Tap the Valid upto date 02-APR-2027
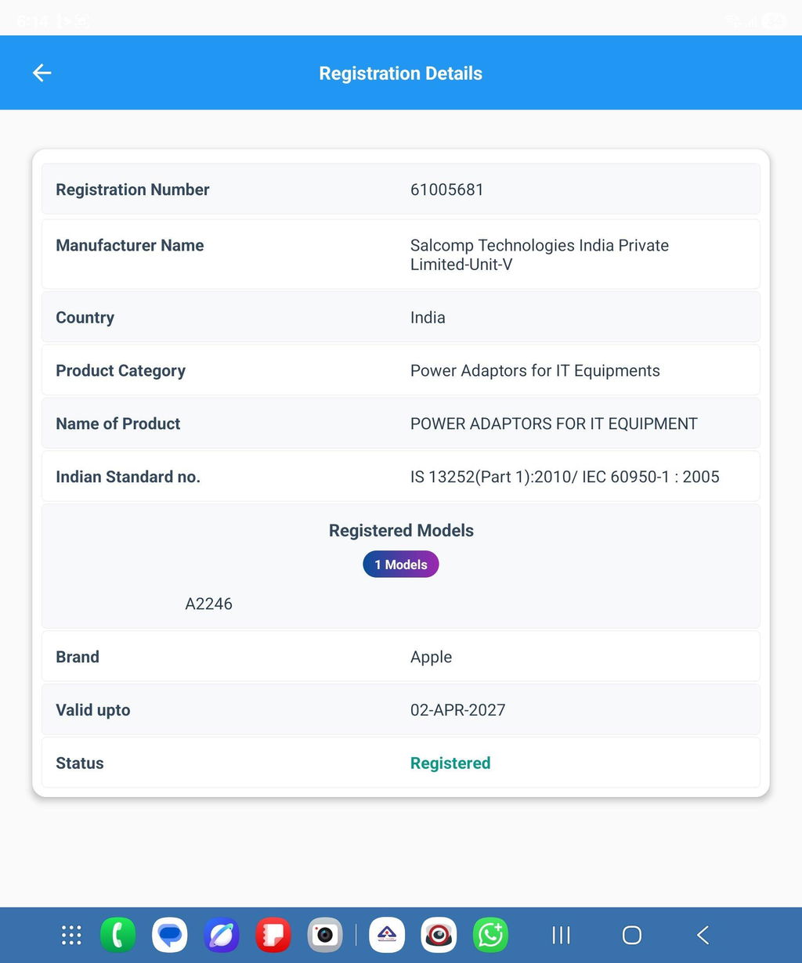This screenshot has width=802, height=963. click(x=458, y=710)
